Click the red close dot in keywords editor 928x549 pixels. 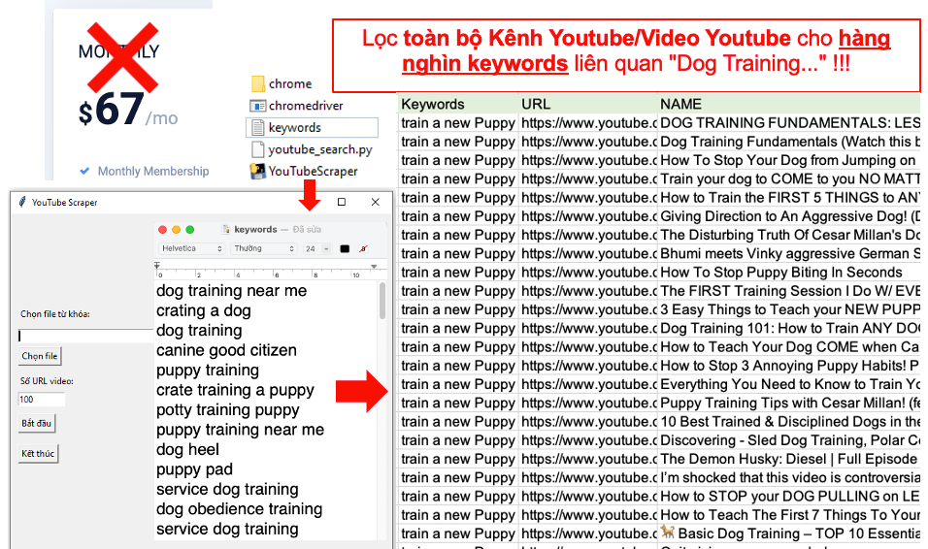[x=163, y=230]
